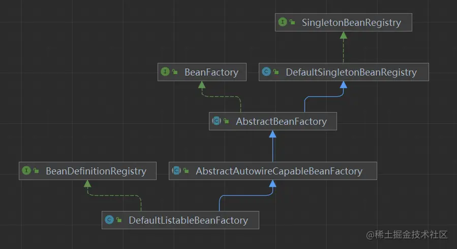
Task: Select the DefaultSingletonBeanRegistry class node
Action: point(344,72)
